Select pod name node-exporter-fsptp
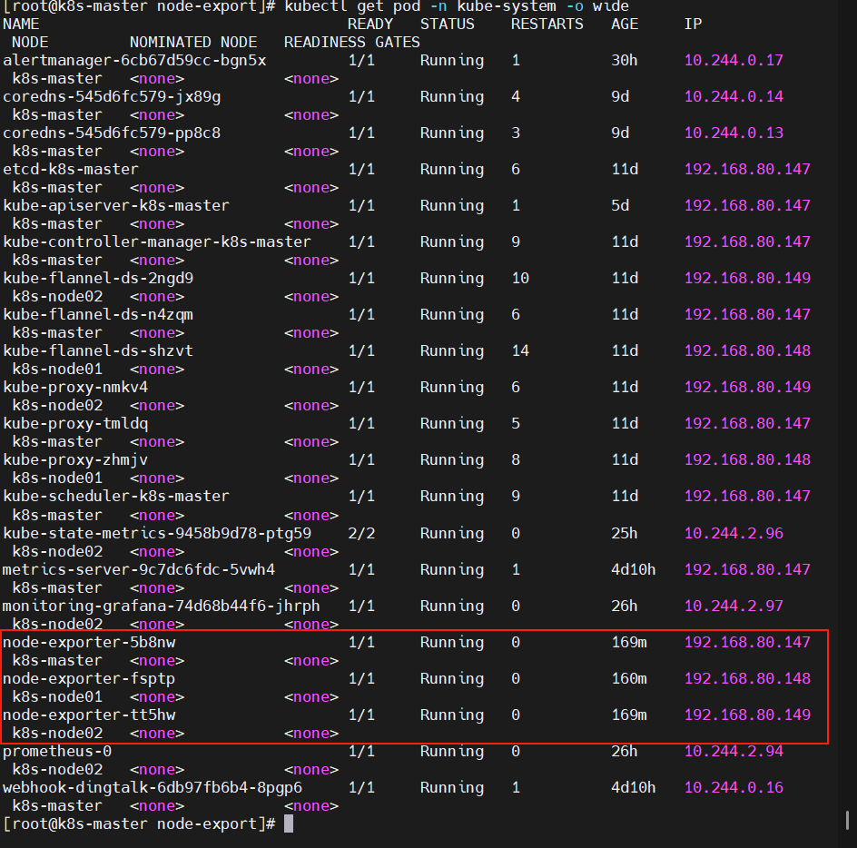This screenshot has width=857, height=848. [89, 678]
